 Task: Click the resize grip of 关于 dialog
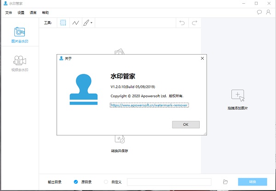(x=205, y=134)
